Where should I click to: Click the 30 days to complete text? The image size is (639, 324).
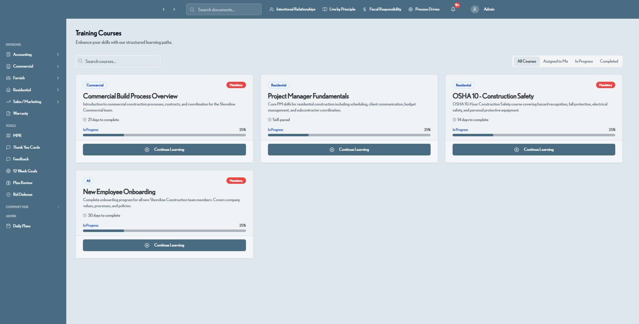pos(104,215)
